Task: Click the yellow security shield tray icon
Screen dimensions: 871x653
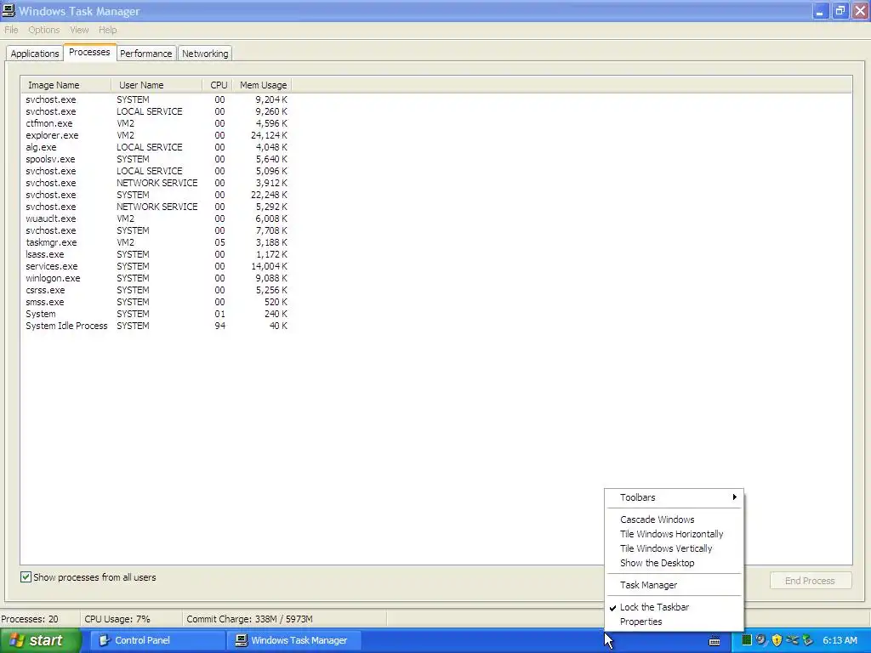Action: pyautogui.click(x=777, y=640)
